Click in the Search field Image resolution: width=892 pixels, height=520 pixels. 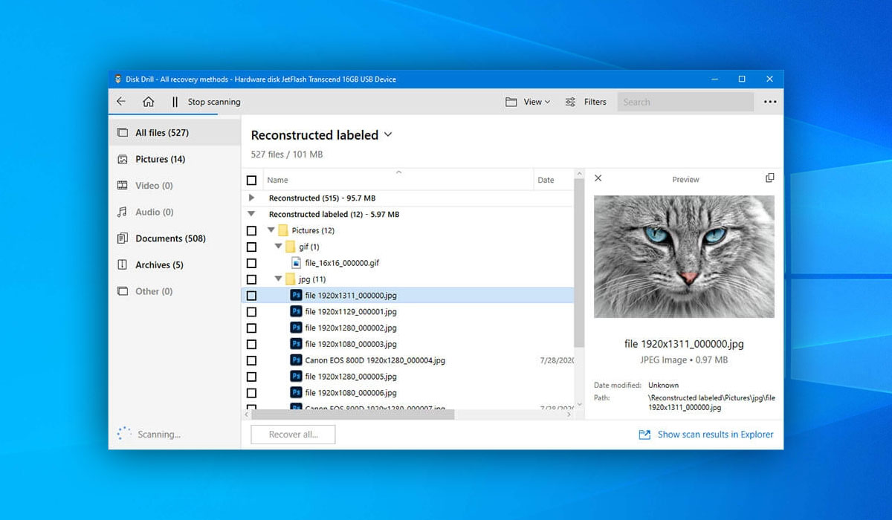(685, 102)
